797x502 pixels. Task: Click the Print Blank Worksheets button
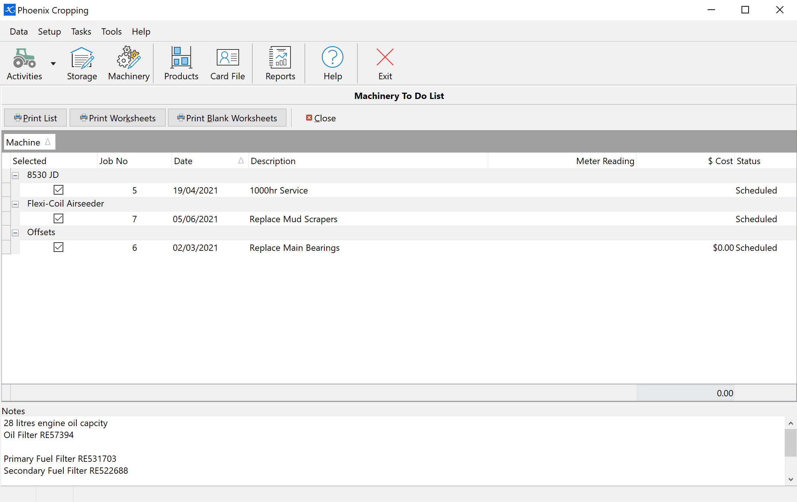coord(227,118)
